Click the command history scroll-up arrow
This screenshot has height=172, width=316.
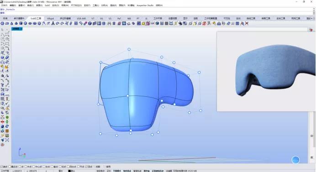pyautogui.click(x=314, y=9)
